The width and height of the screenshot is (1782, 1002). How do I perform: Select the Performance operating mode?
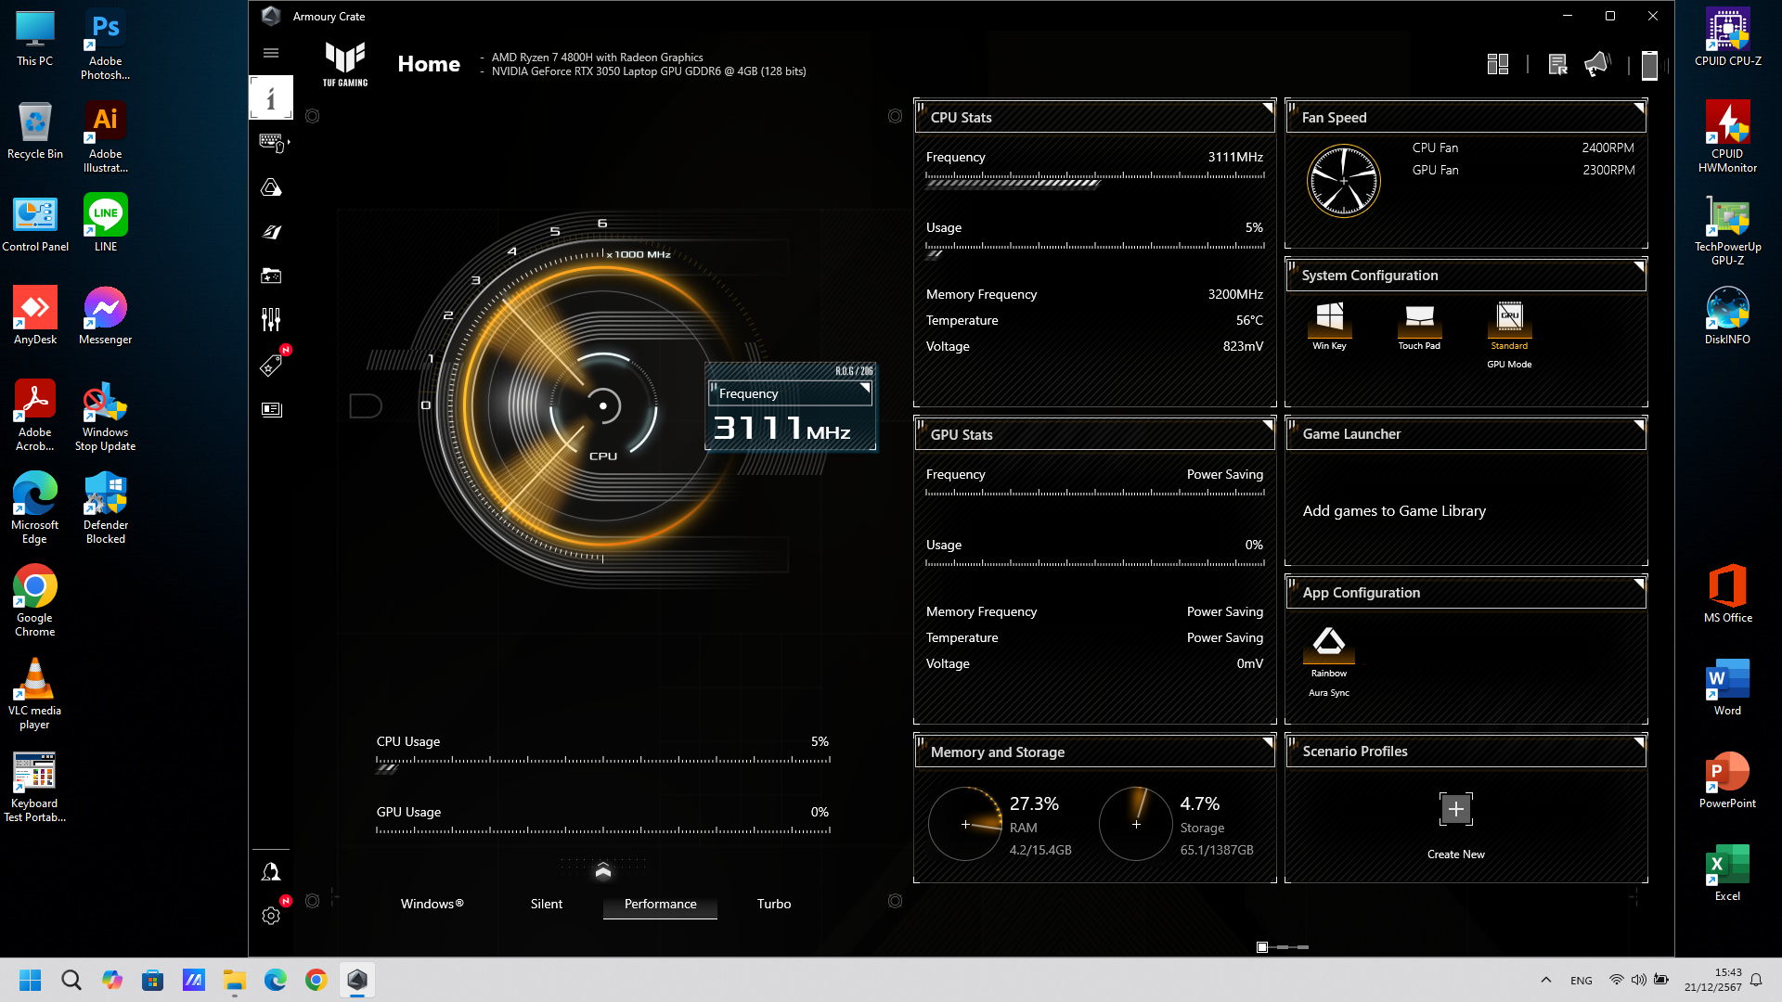660,904
